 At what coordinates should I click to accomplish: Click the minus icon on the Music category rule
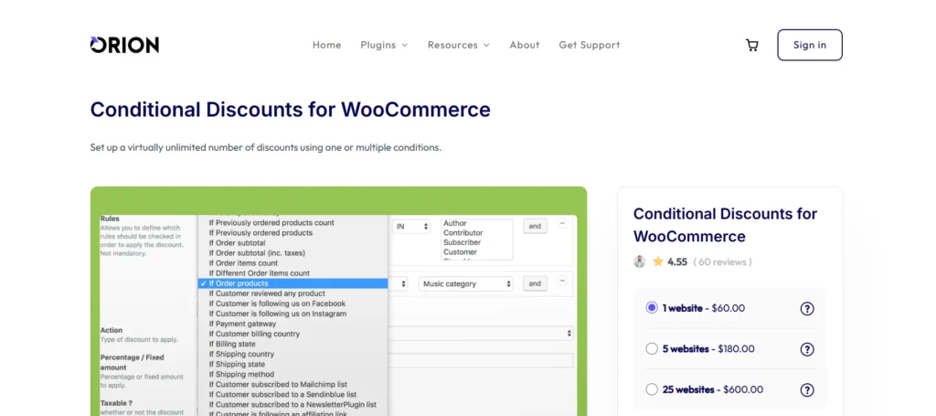coord(562,283)
